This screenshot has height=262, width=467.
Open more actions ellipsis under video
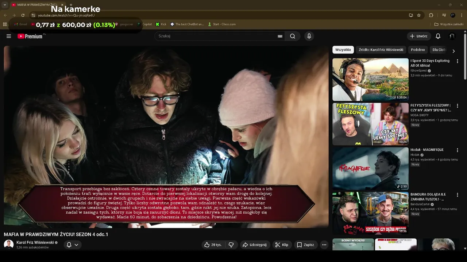(x=324, y=245)
